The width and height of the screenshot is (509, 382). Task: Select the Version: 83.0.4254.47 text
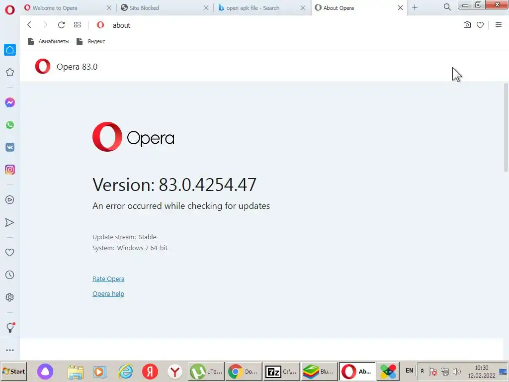174,185
